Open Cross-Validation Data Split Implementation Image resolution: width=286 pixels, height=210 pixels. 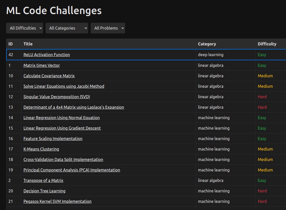[x=63, y=159]
